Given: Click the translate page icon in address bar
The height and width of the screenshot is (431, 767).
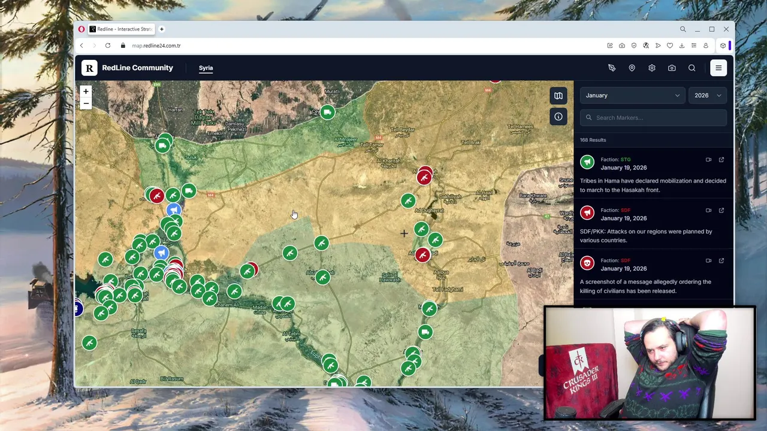Looking at the screenshot, I should coord(646,45).
